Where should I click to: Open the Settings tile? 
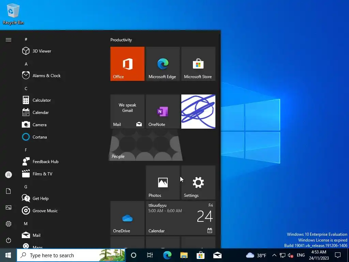tap(198, 183)
